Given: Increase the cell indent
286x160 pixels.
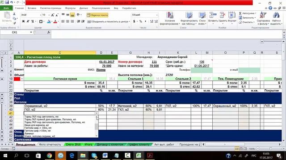Looking at the screenshot, I should tap(83, 21).
